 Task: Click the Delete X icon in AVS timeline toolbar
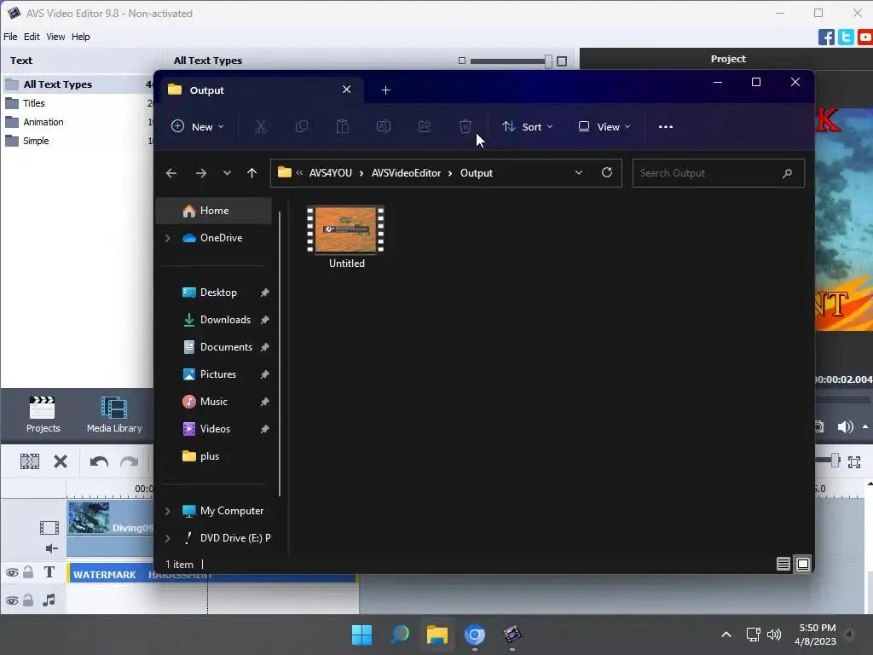tap(61, 461)
